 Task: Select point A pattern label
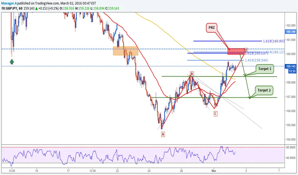click(163, 134)
